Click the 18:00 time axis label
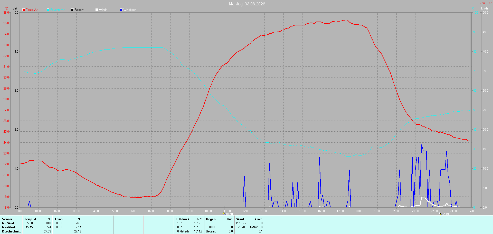The width and height of the screenshot is (493, 234). pyautogui.click(x=359, y=211)
